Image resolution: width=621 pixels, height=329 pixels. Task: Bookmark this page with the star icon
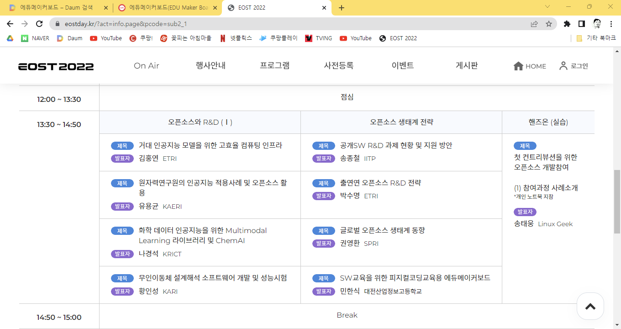tap(549, 24)
